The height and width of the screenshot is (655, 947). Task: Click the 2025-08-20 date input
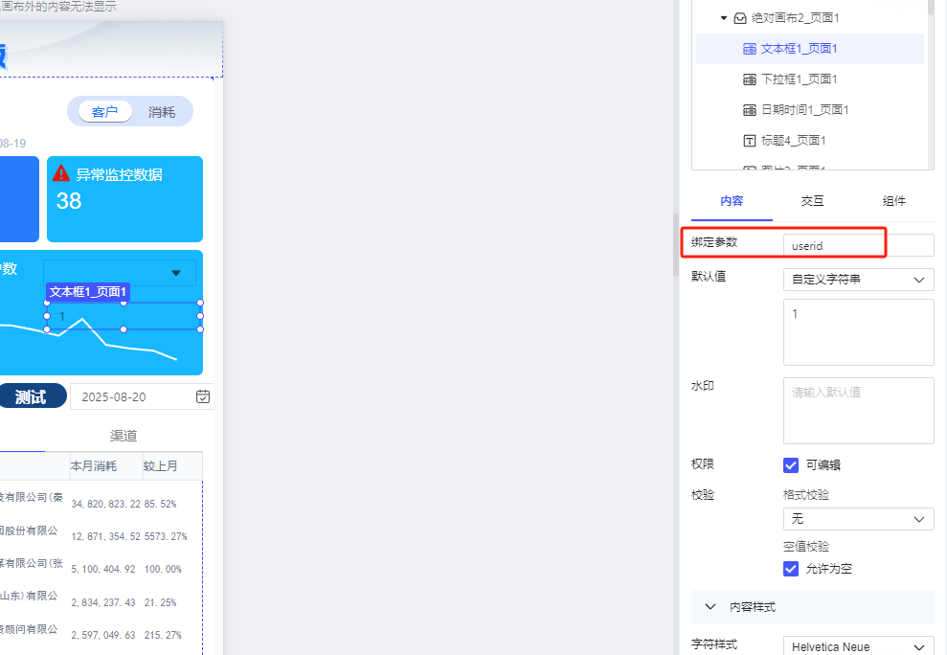click(x=142, y=396)
